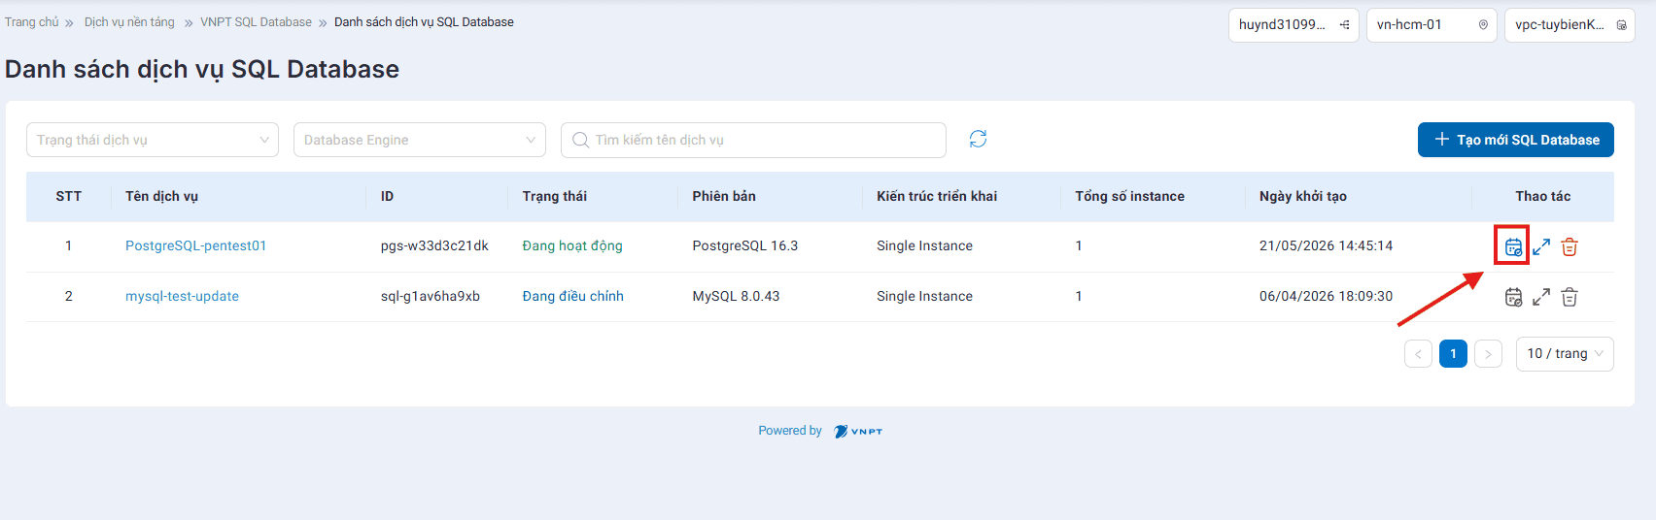Click status Đang điều chỉnh
Image resolution: width=1656 pixels, height=520 pixels.
click(x=572, y=296)
